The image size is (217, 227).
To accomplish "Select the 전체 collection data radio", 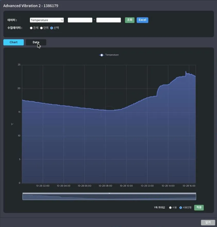I will (31, 28).
